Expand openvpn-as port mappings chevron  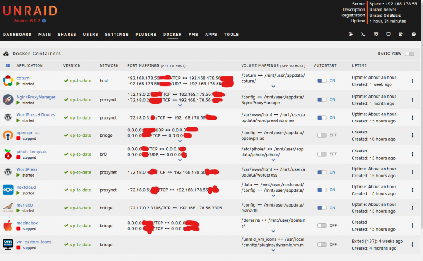180,141
